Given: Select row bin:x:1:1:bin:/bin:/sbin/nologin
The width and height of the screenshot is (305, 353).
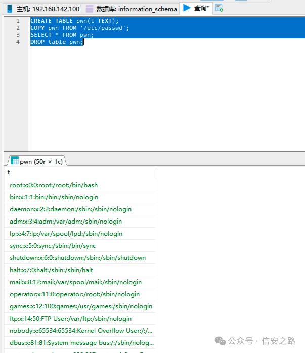Looking at the screenshot, I should click(80, 197).
